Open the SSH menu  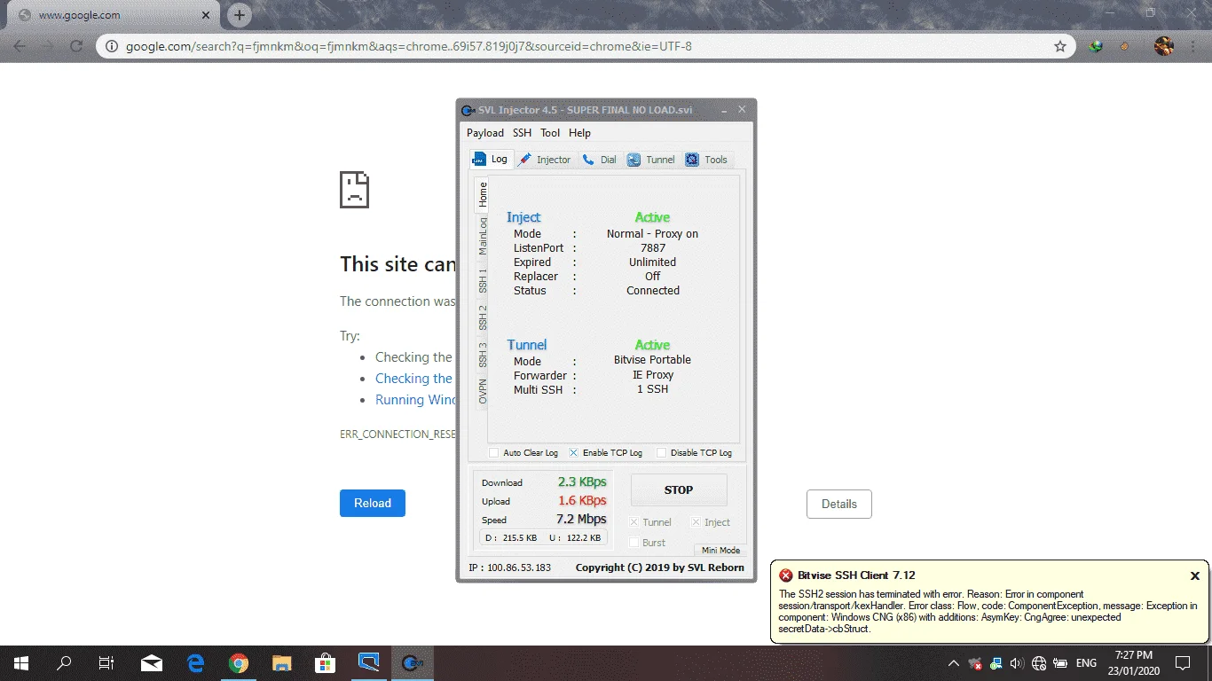[x=523, y=133]
